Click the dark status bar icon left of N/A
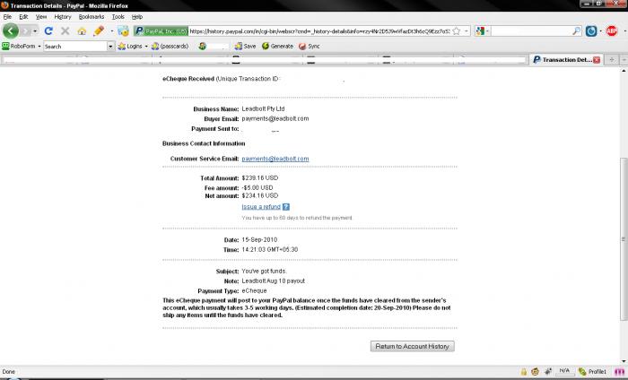 [547, 372]
